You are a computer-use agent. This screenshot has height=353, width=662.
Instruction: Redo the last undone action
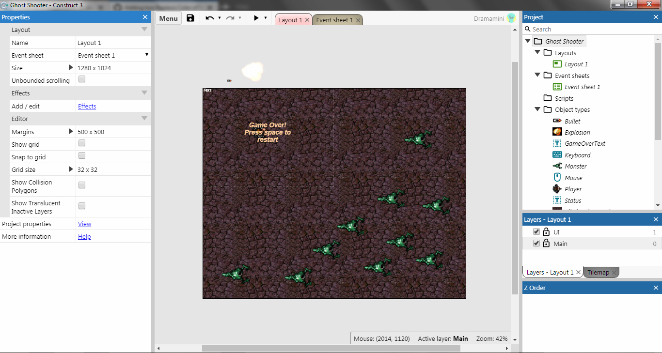[x=230, y=18]
